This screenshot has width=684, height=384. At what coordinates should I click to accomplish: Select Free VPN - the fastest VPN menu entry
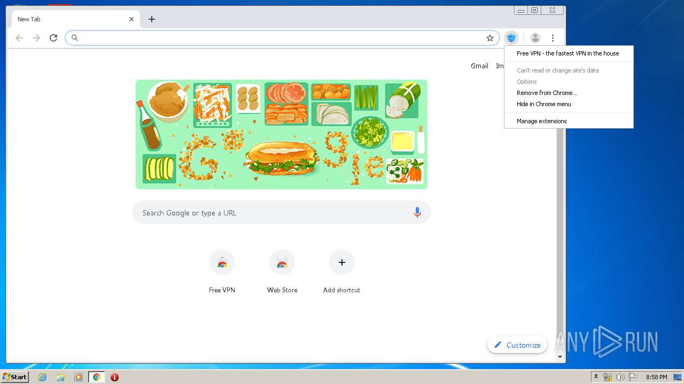tap(569, 53)
